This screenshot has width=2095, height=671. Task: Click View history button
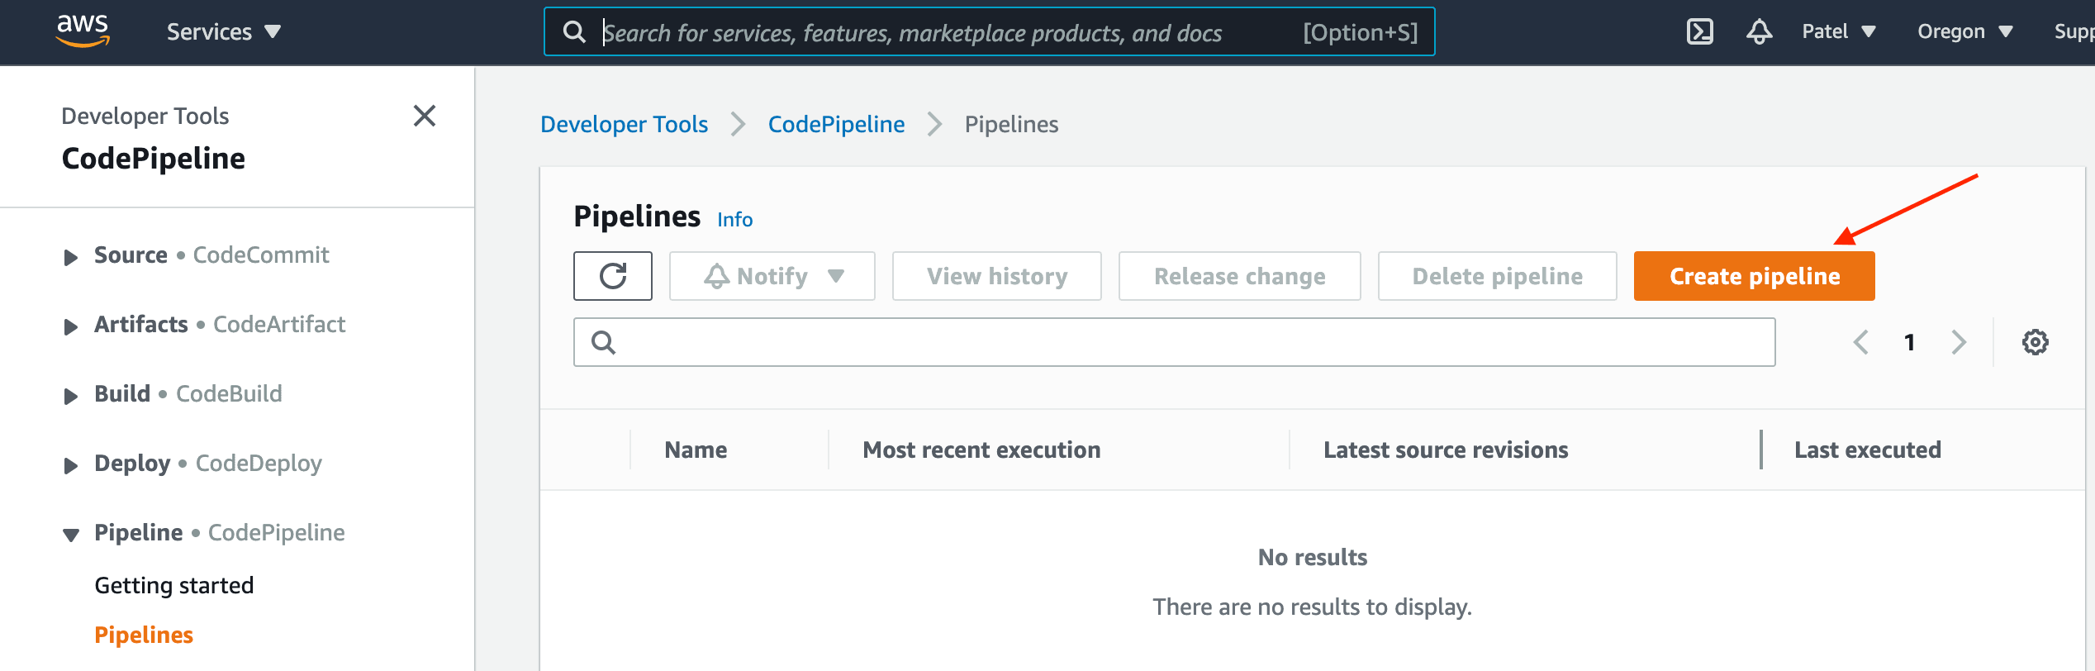pos(997,276)
